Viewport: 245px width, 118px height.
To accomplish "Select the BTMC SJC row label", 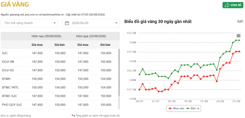I will click(x=9, y=96).
